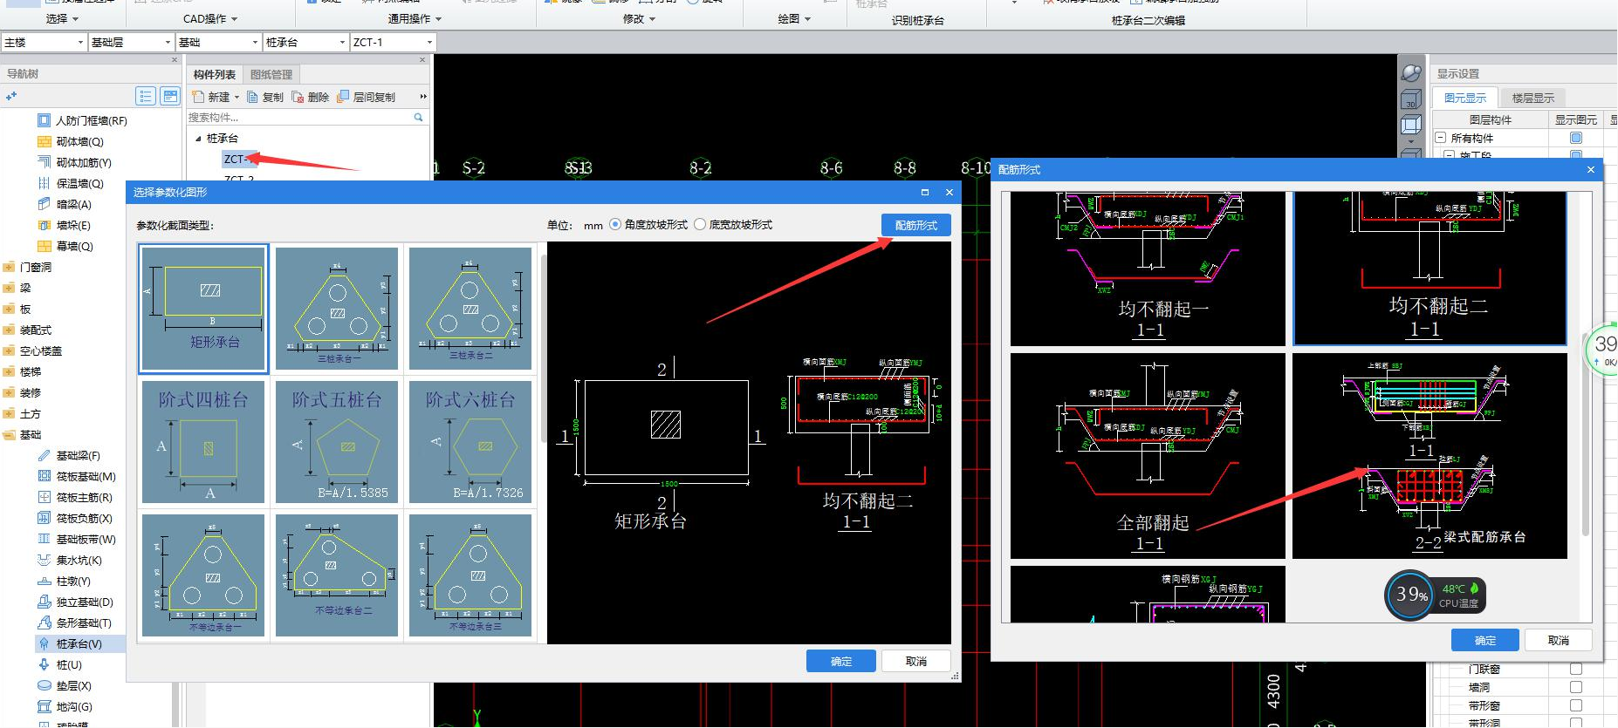1618x728 pixels.
Task: Confirm 配筋形式 dialog with 确定
Action: point(1485,640)
